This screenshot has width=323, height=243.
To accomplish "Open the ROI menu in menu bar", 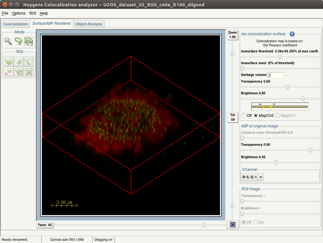I will click(32, 13).
